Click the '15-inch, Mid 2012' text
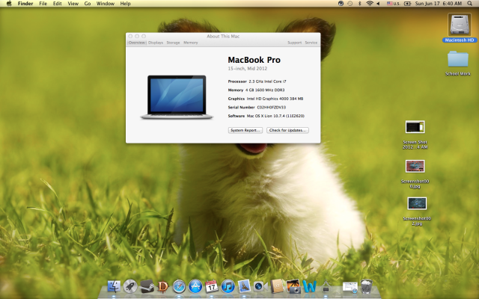 (248, 69)
